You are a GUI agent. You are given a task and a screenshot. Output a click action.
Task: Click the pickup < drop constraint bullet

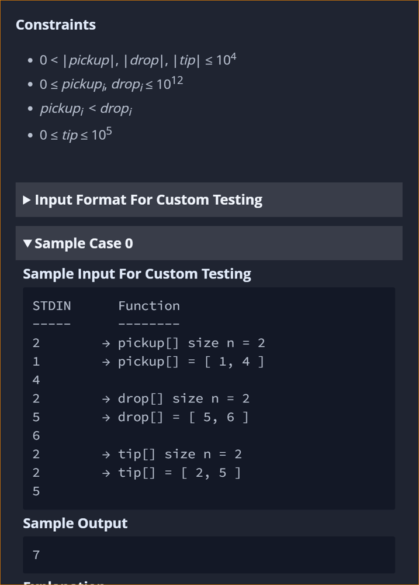pyautogui.click(x=86, y=109)
